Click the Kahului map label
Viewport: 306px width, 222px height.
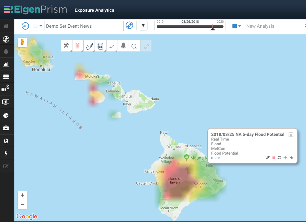tap(125, 96)
